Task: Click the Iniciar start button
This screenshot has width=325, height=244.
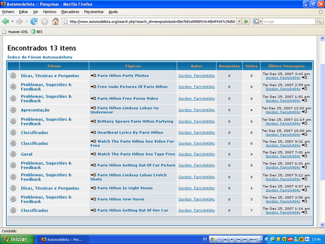Action: pos(17,239)
